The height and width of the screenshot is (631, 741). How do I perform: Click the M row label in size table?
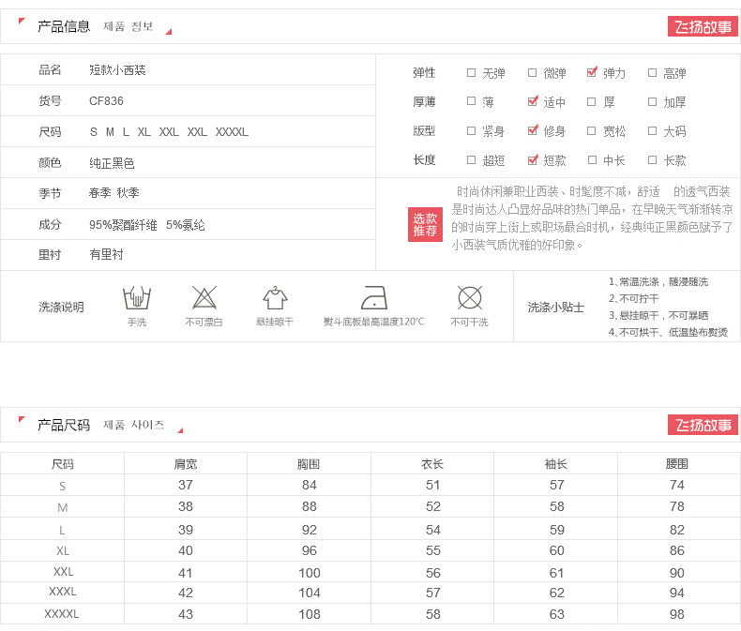63,508
